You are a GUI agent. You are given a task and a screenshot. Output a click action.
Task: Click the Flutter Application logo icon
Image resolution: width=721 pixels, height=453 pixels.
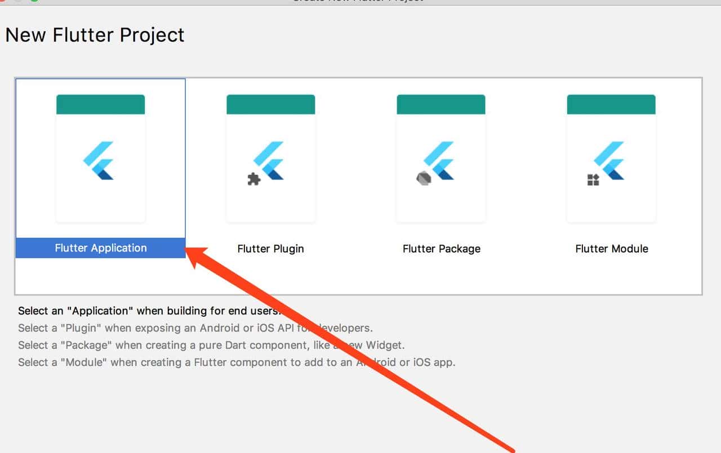pos(99,160)
